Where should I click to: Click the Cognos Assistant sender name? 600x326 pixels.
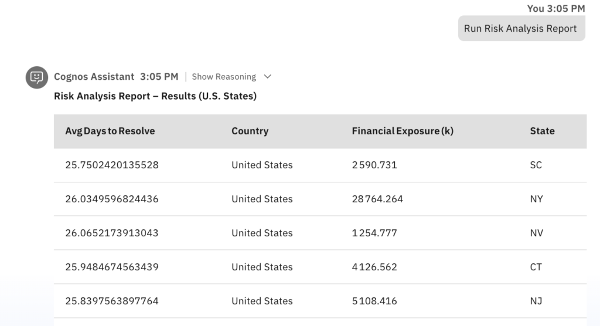94,77
